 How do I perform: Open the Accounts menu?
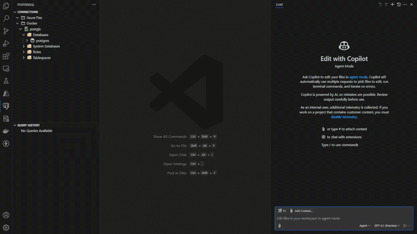tap(6, 215)
